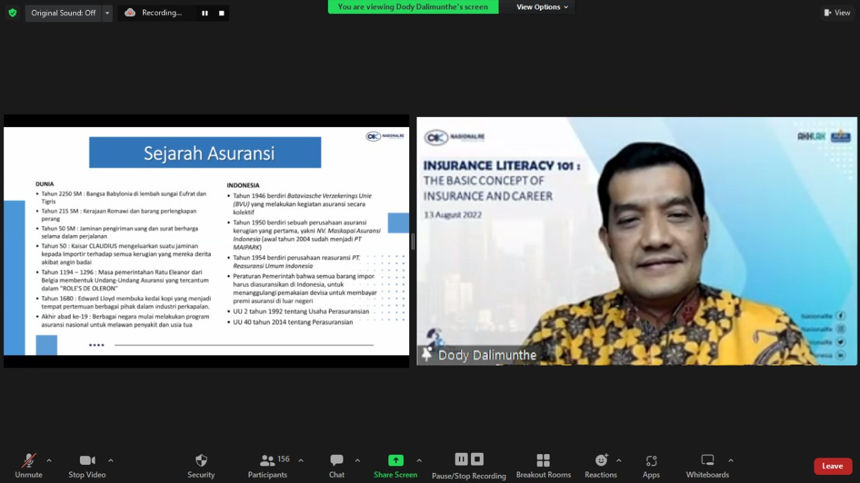
Task: Expand the caret next to Participants
Action: click(x=301, y=460)
